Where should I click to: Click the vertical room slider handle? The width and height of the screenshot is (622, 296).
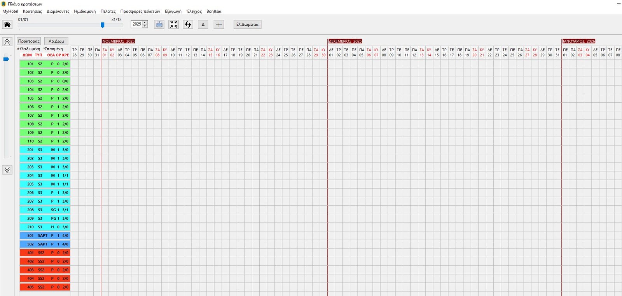[6, 59]
